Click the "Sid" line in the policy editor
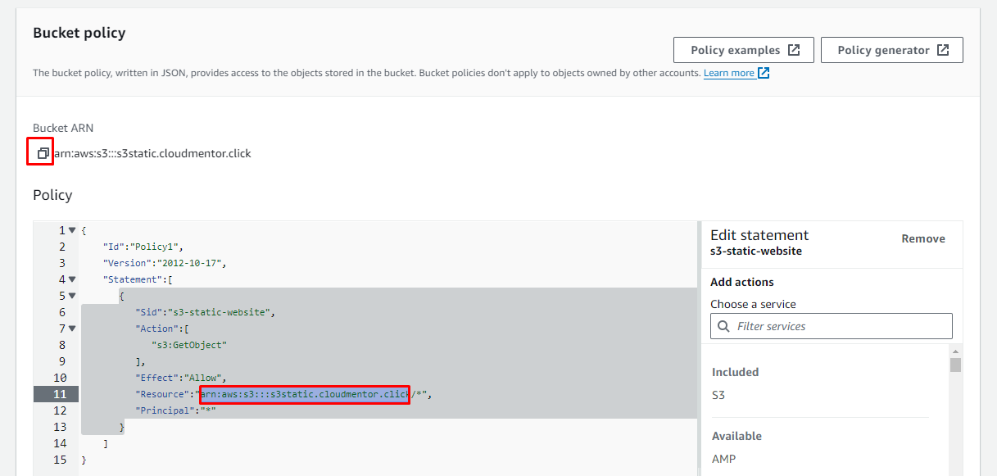Screen dimensions: 997x476 pos(205,312)
